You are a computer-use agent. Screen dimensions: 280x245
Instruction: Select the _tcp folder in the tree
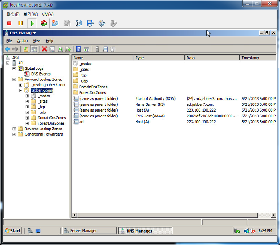tap(41, 107)
